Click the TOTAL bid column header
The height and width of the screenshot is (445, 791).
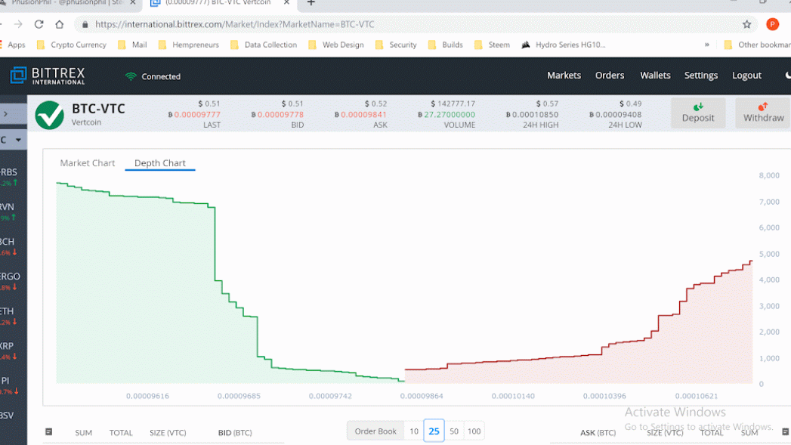point(121,433)
